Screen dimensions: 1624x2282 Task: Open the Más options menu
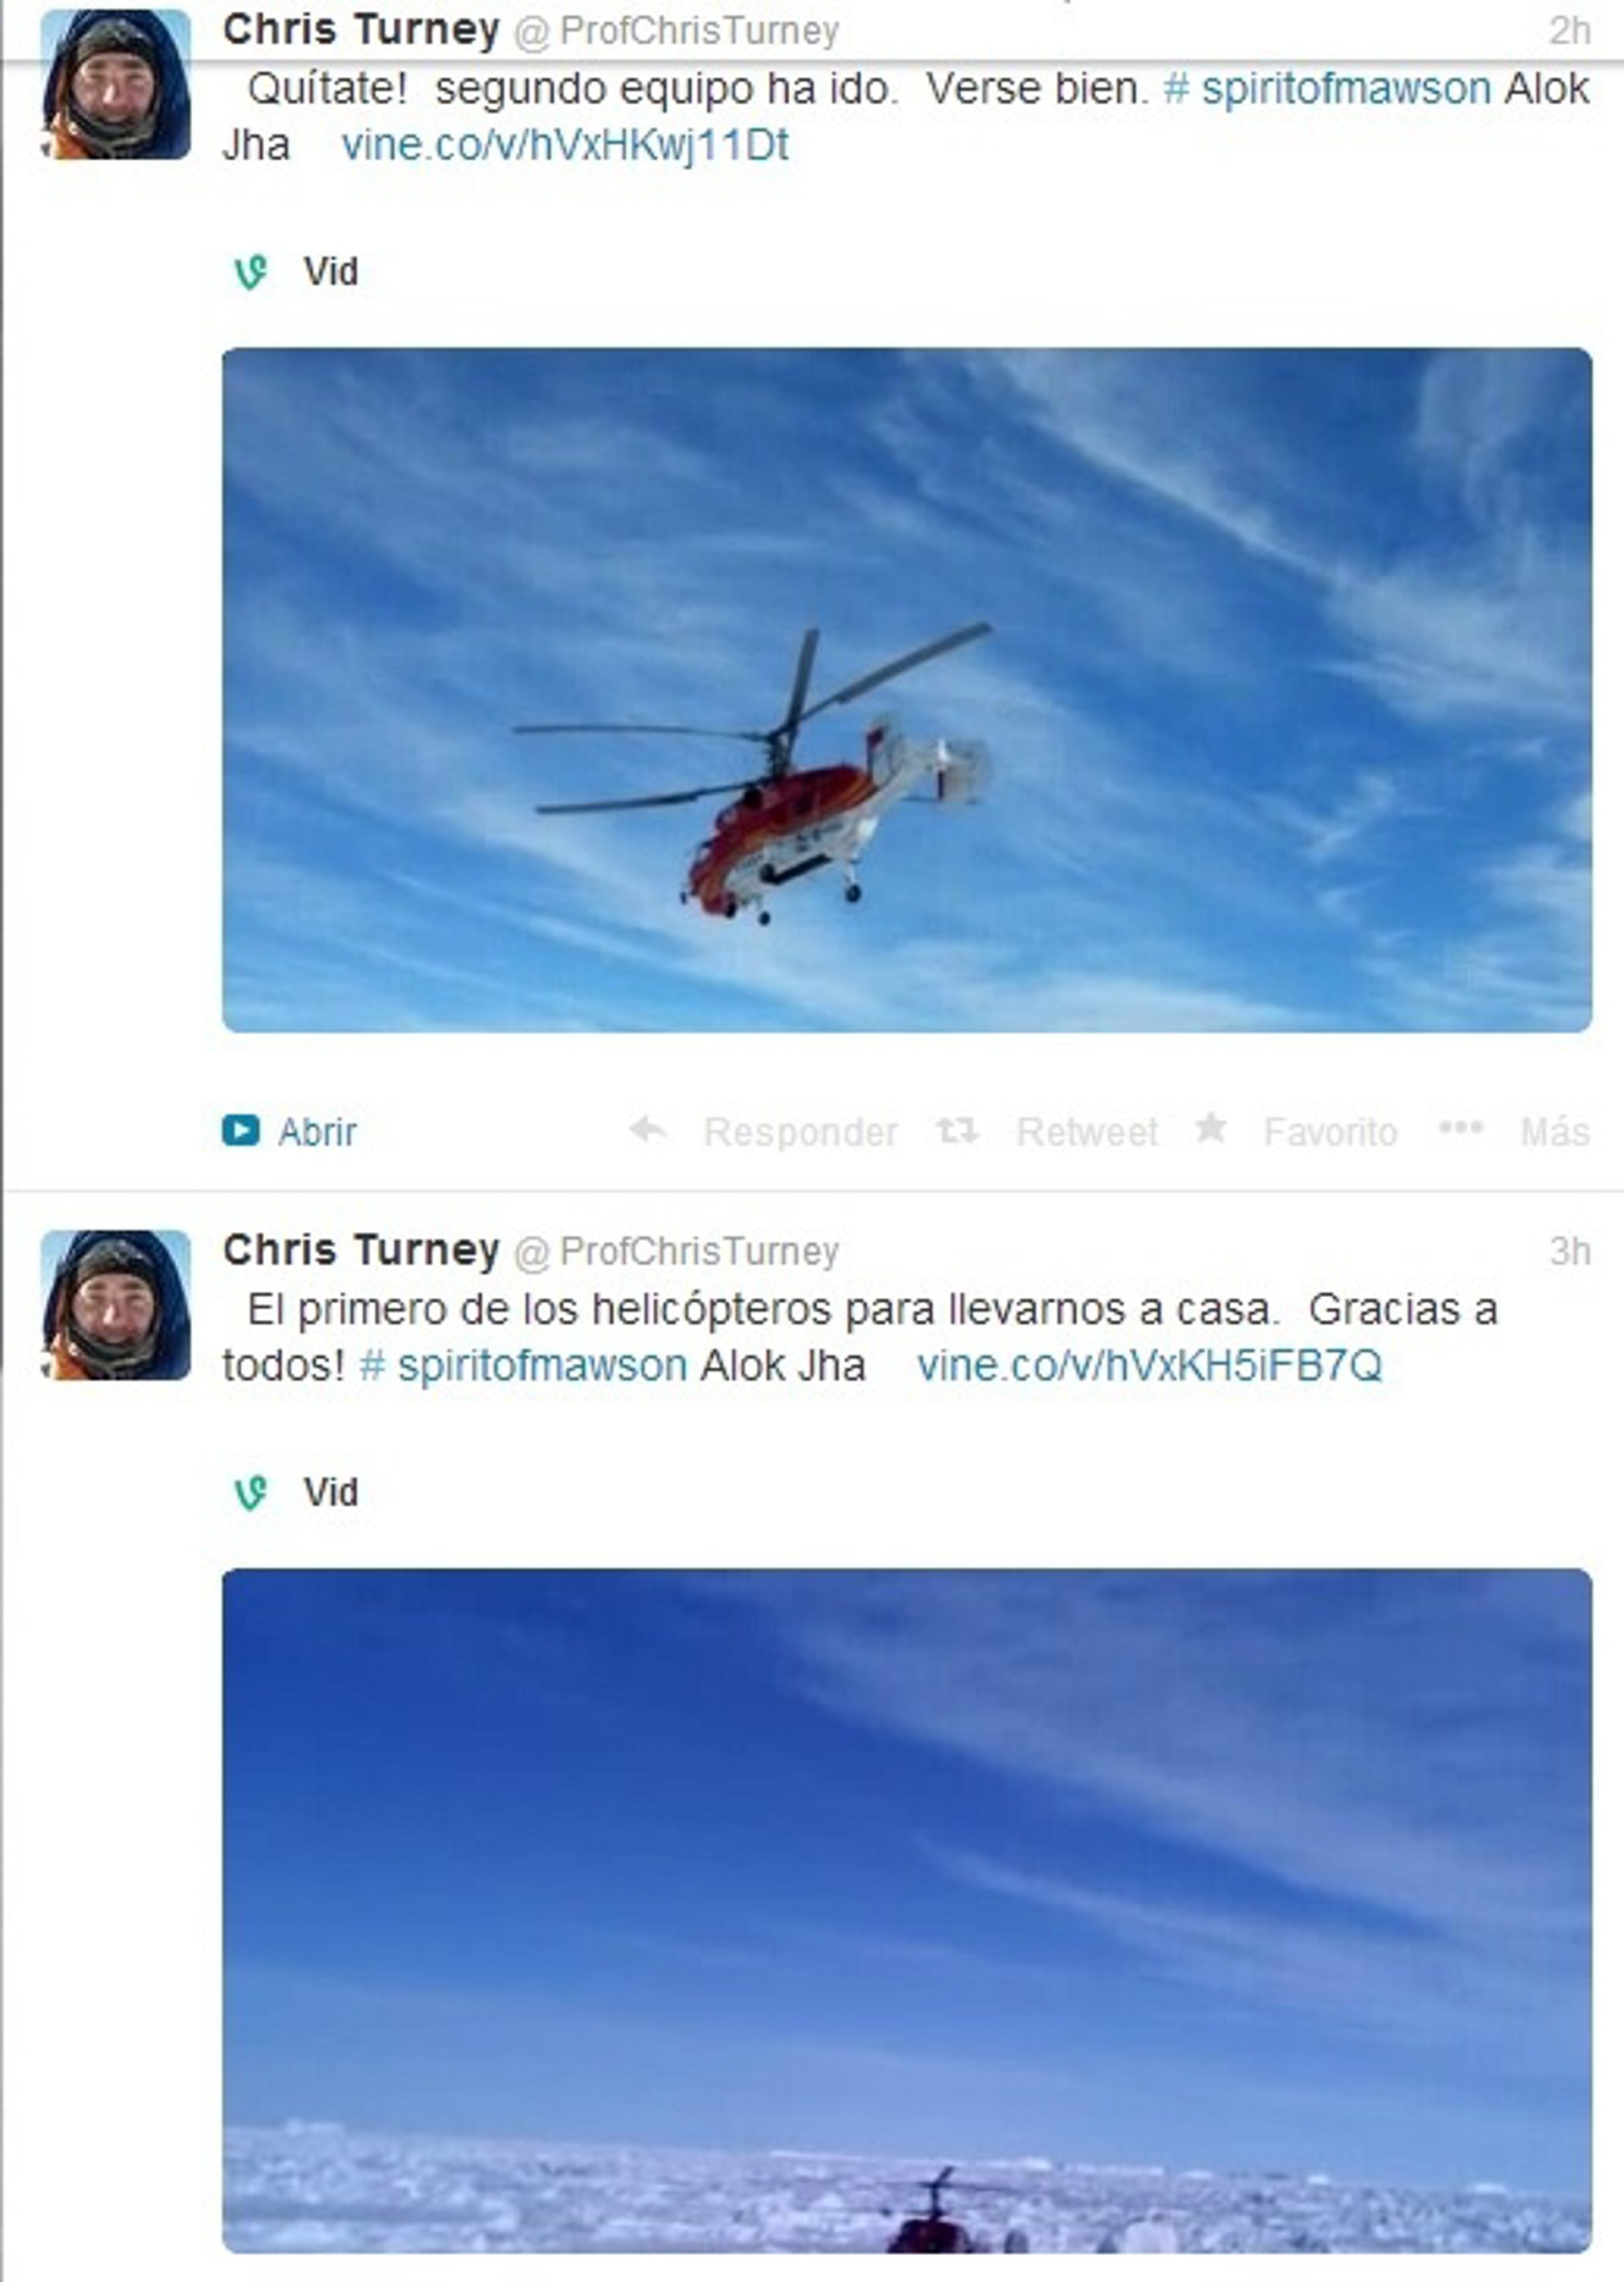click(x=1555, y=1131)
